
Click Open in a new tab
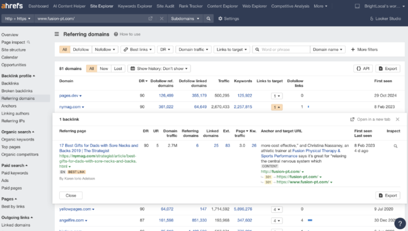(x=370, y=119)
